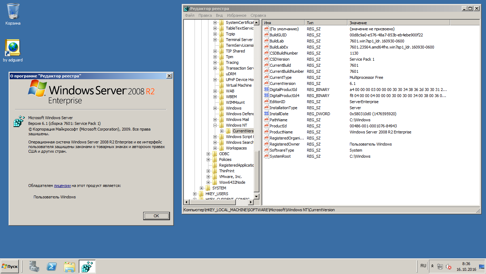Expand the HKEY_USERS node

[x=195, y=194]
